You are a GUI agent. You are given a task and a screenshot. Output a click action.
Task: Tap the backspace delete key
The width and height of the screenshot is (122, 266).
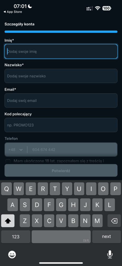pyautogui.click(x=114, y=221)
